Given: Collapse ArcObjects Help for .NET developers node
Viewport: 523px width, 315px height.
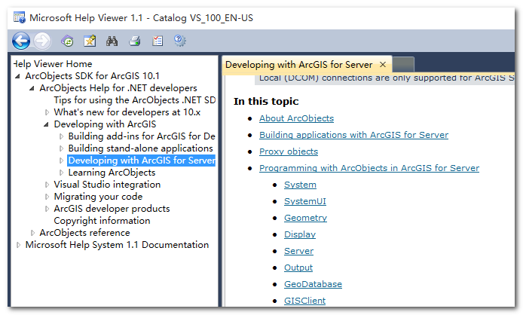Looking at the screenshot, I should (x=32, y=88).
